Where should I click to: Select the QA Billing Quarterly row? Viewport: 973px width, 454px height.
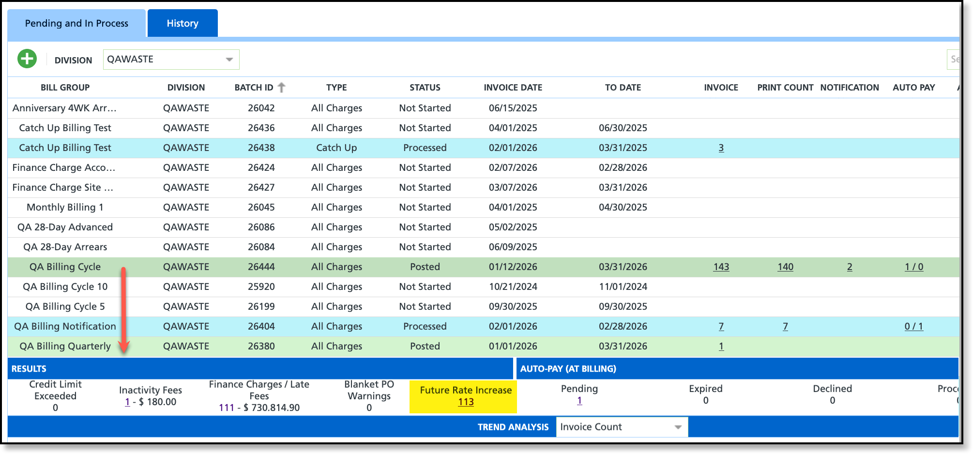point(483,347)
